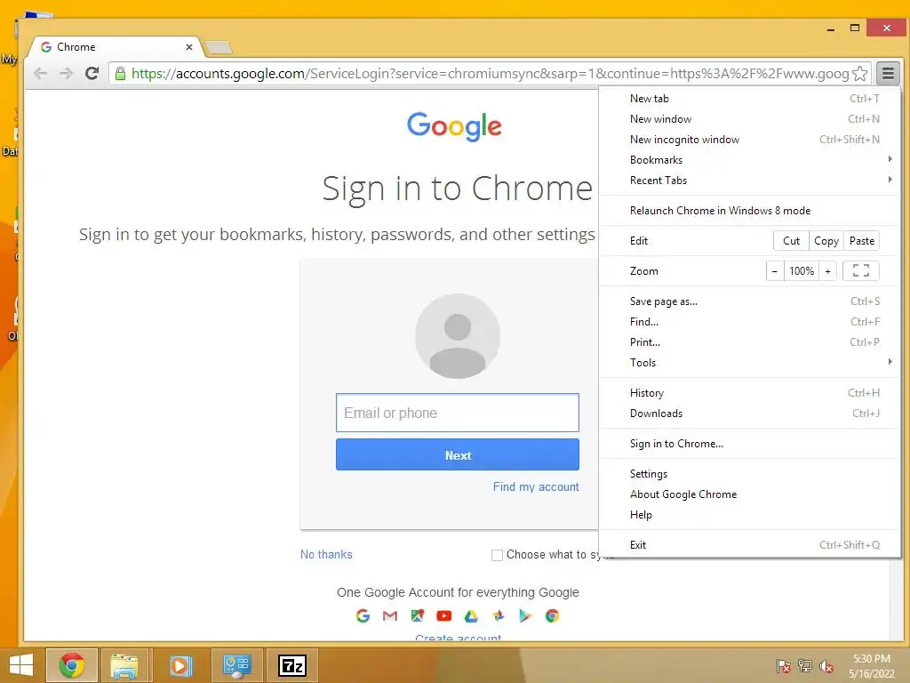Screen dimensions: 910x683
Task: Close the Chrome tab
Action: pyautogui.click(x=188, y=47)
